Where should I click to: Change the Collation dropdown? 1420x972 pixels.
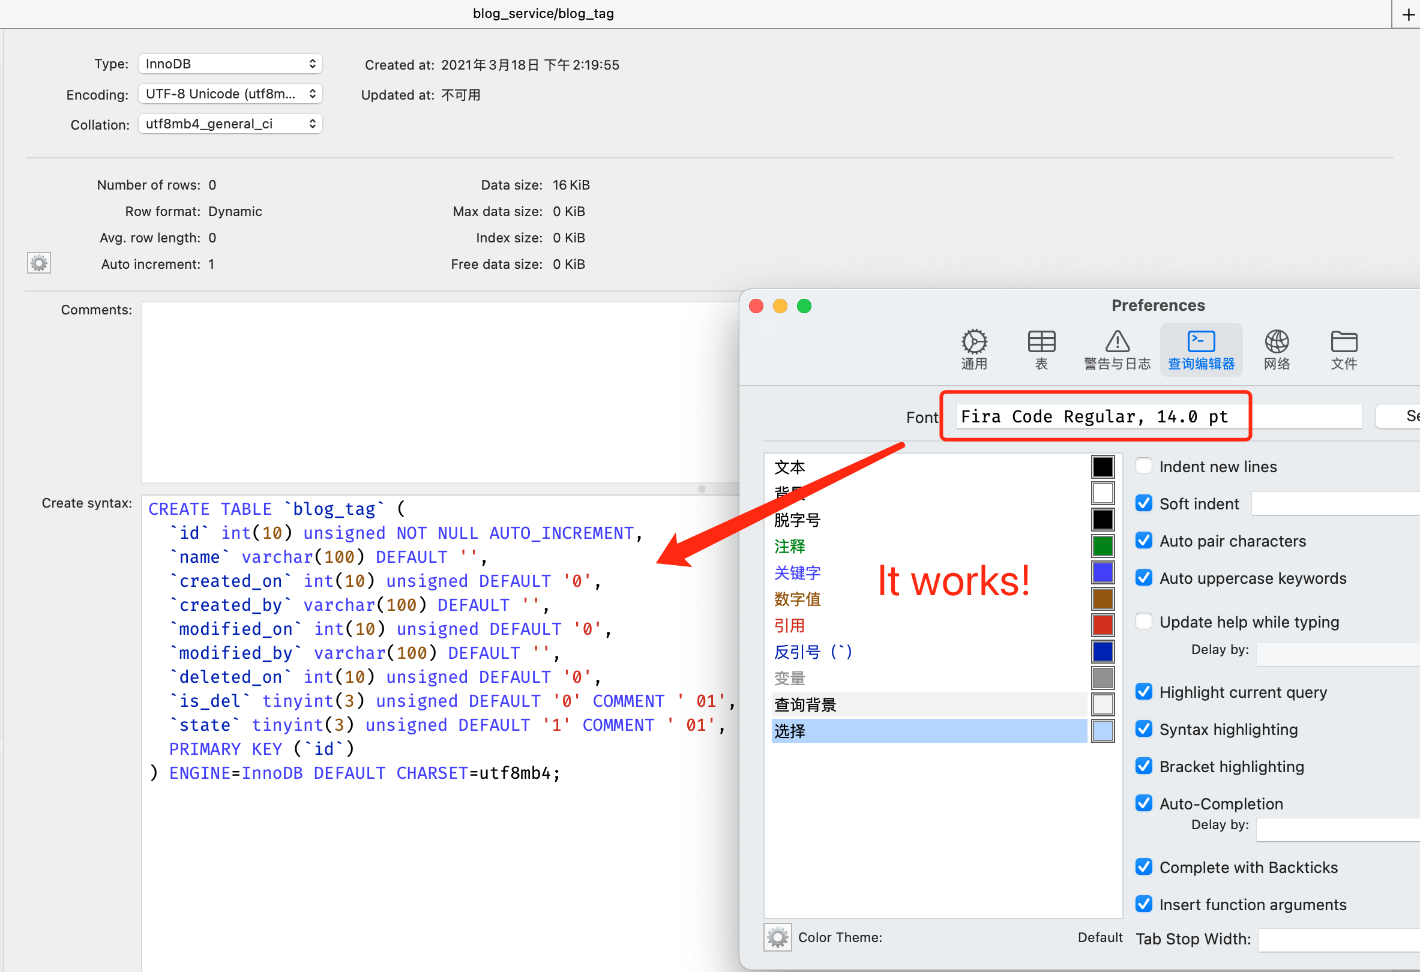(x=230, y=124)
